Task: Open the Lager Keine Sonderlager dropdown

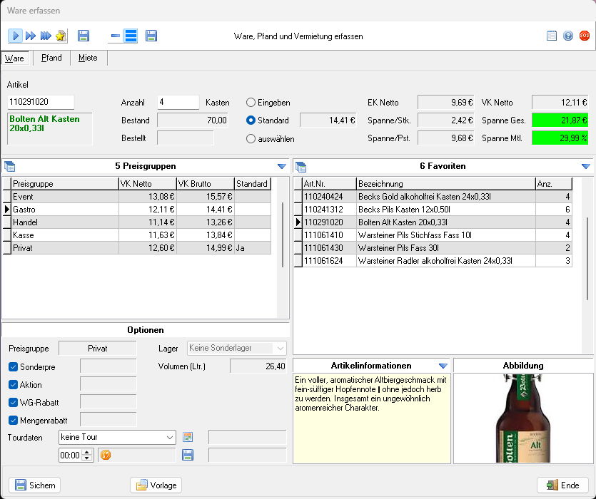Action: coord(237,349)
